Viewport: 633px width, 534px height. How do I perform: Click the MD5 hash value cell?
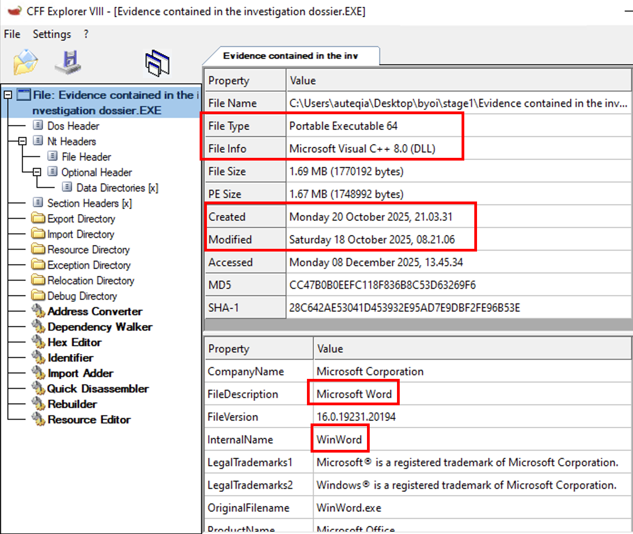pos(382,285)
